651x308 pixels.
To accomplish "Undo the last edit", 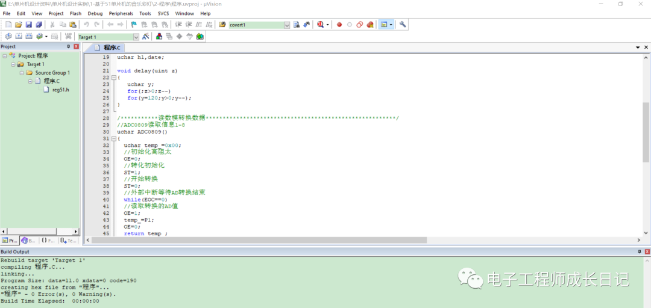I will tap(86, 25).
